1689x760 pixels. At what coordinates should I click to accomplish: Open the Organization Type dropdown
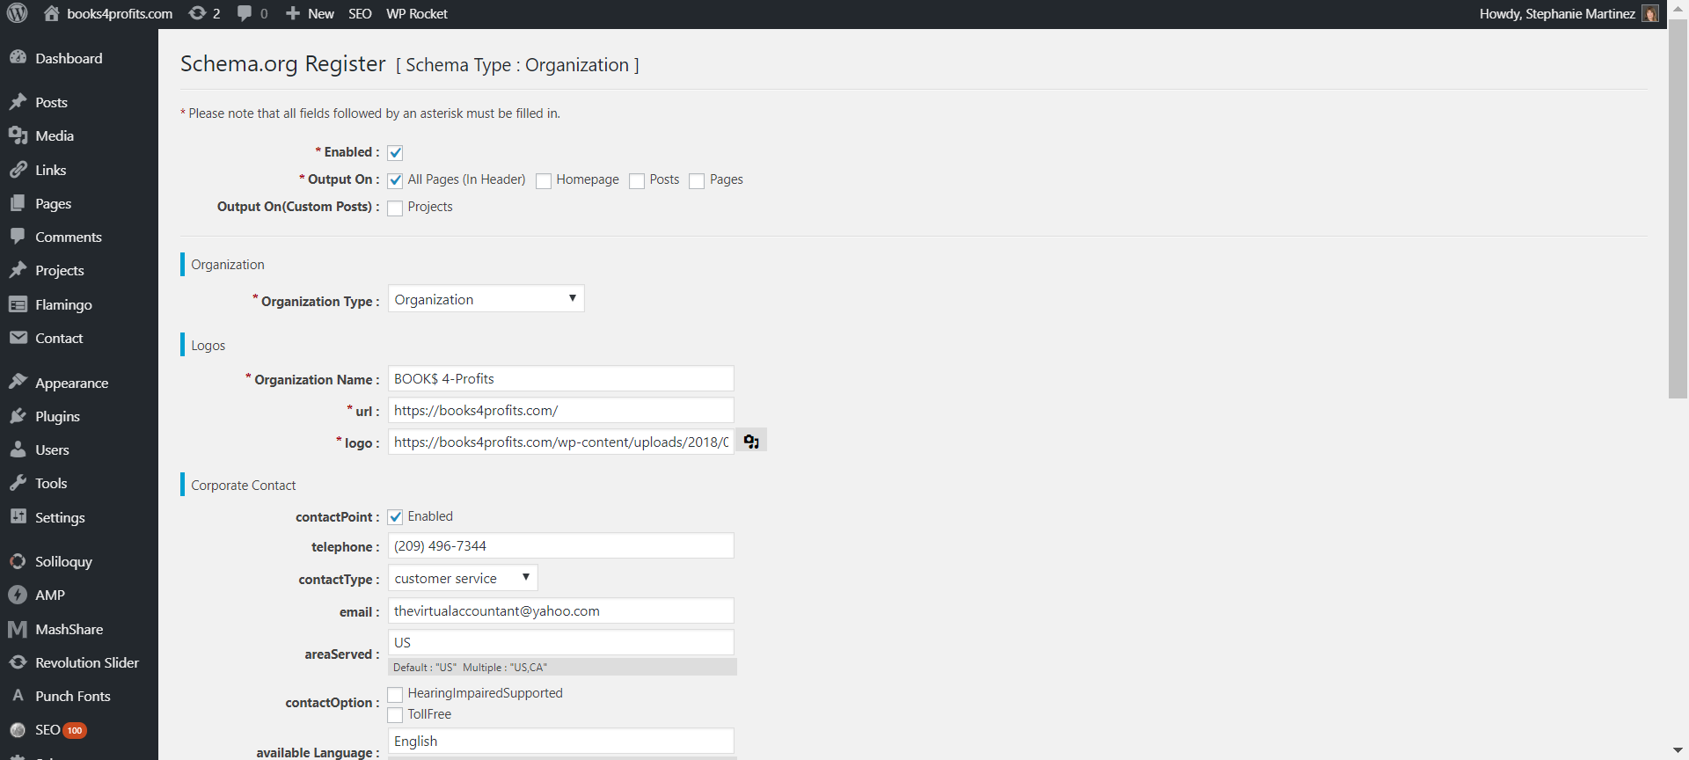click(486, 299)
